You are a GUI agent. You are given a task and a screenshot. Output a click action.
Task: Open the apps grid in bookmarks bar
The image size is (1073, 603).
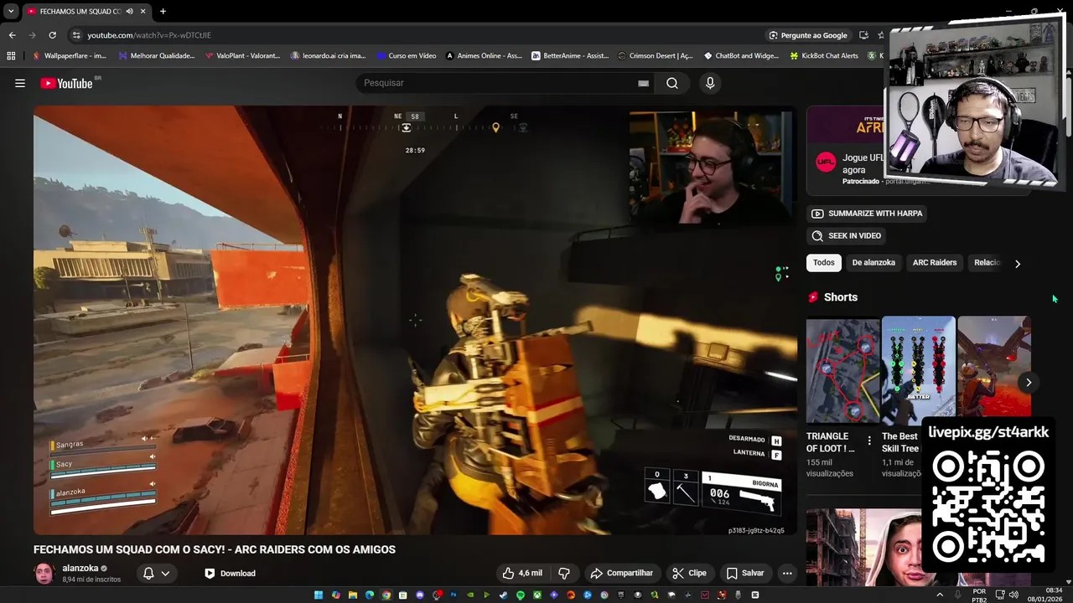11,55
